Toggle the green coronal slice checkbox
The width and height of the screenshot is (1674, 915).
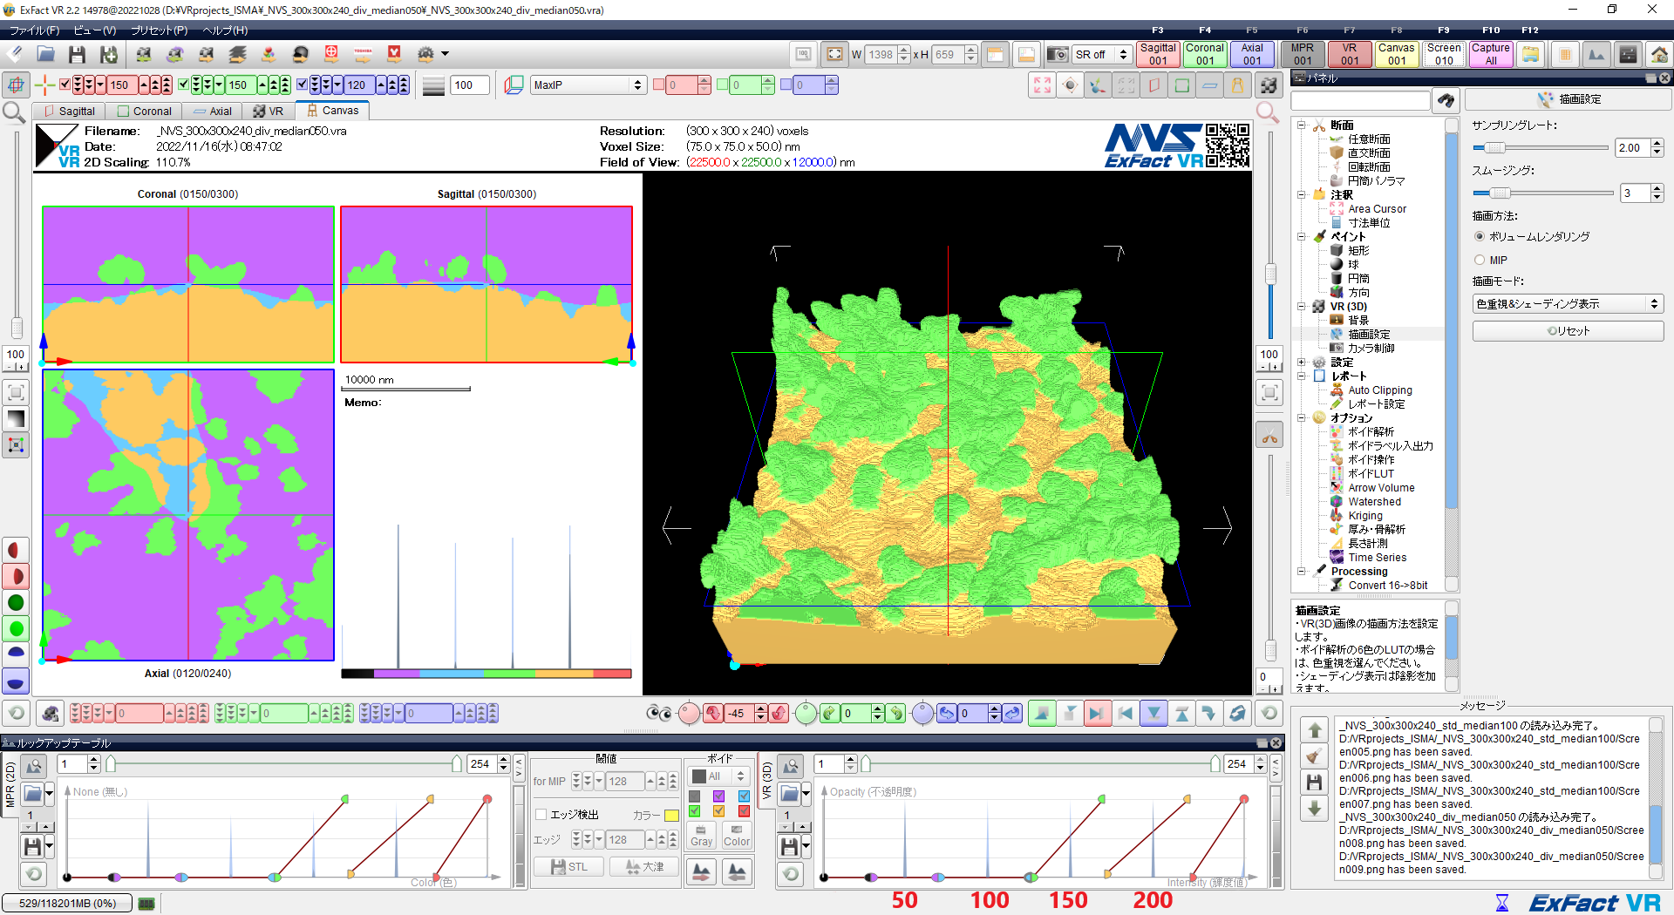tap(183, 85)
